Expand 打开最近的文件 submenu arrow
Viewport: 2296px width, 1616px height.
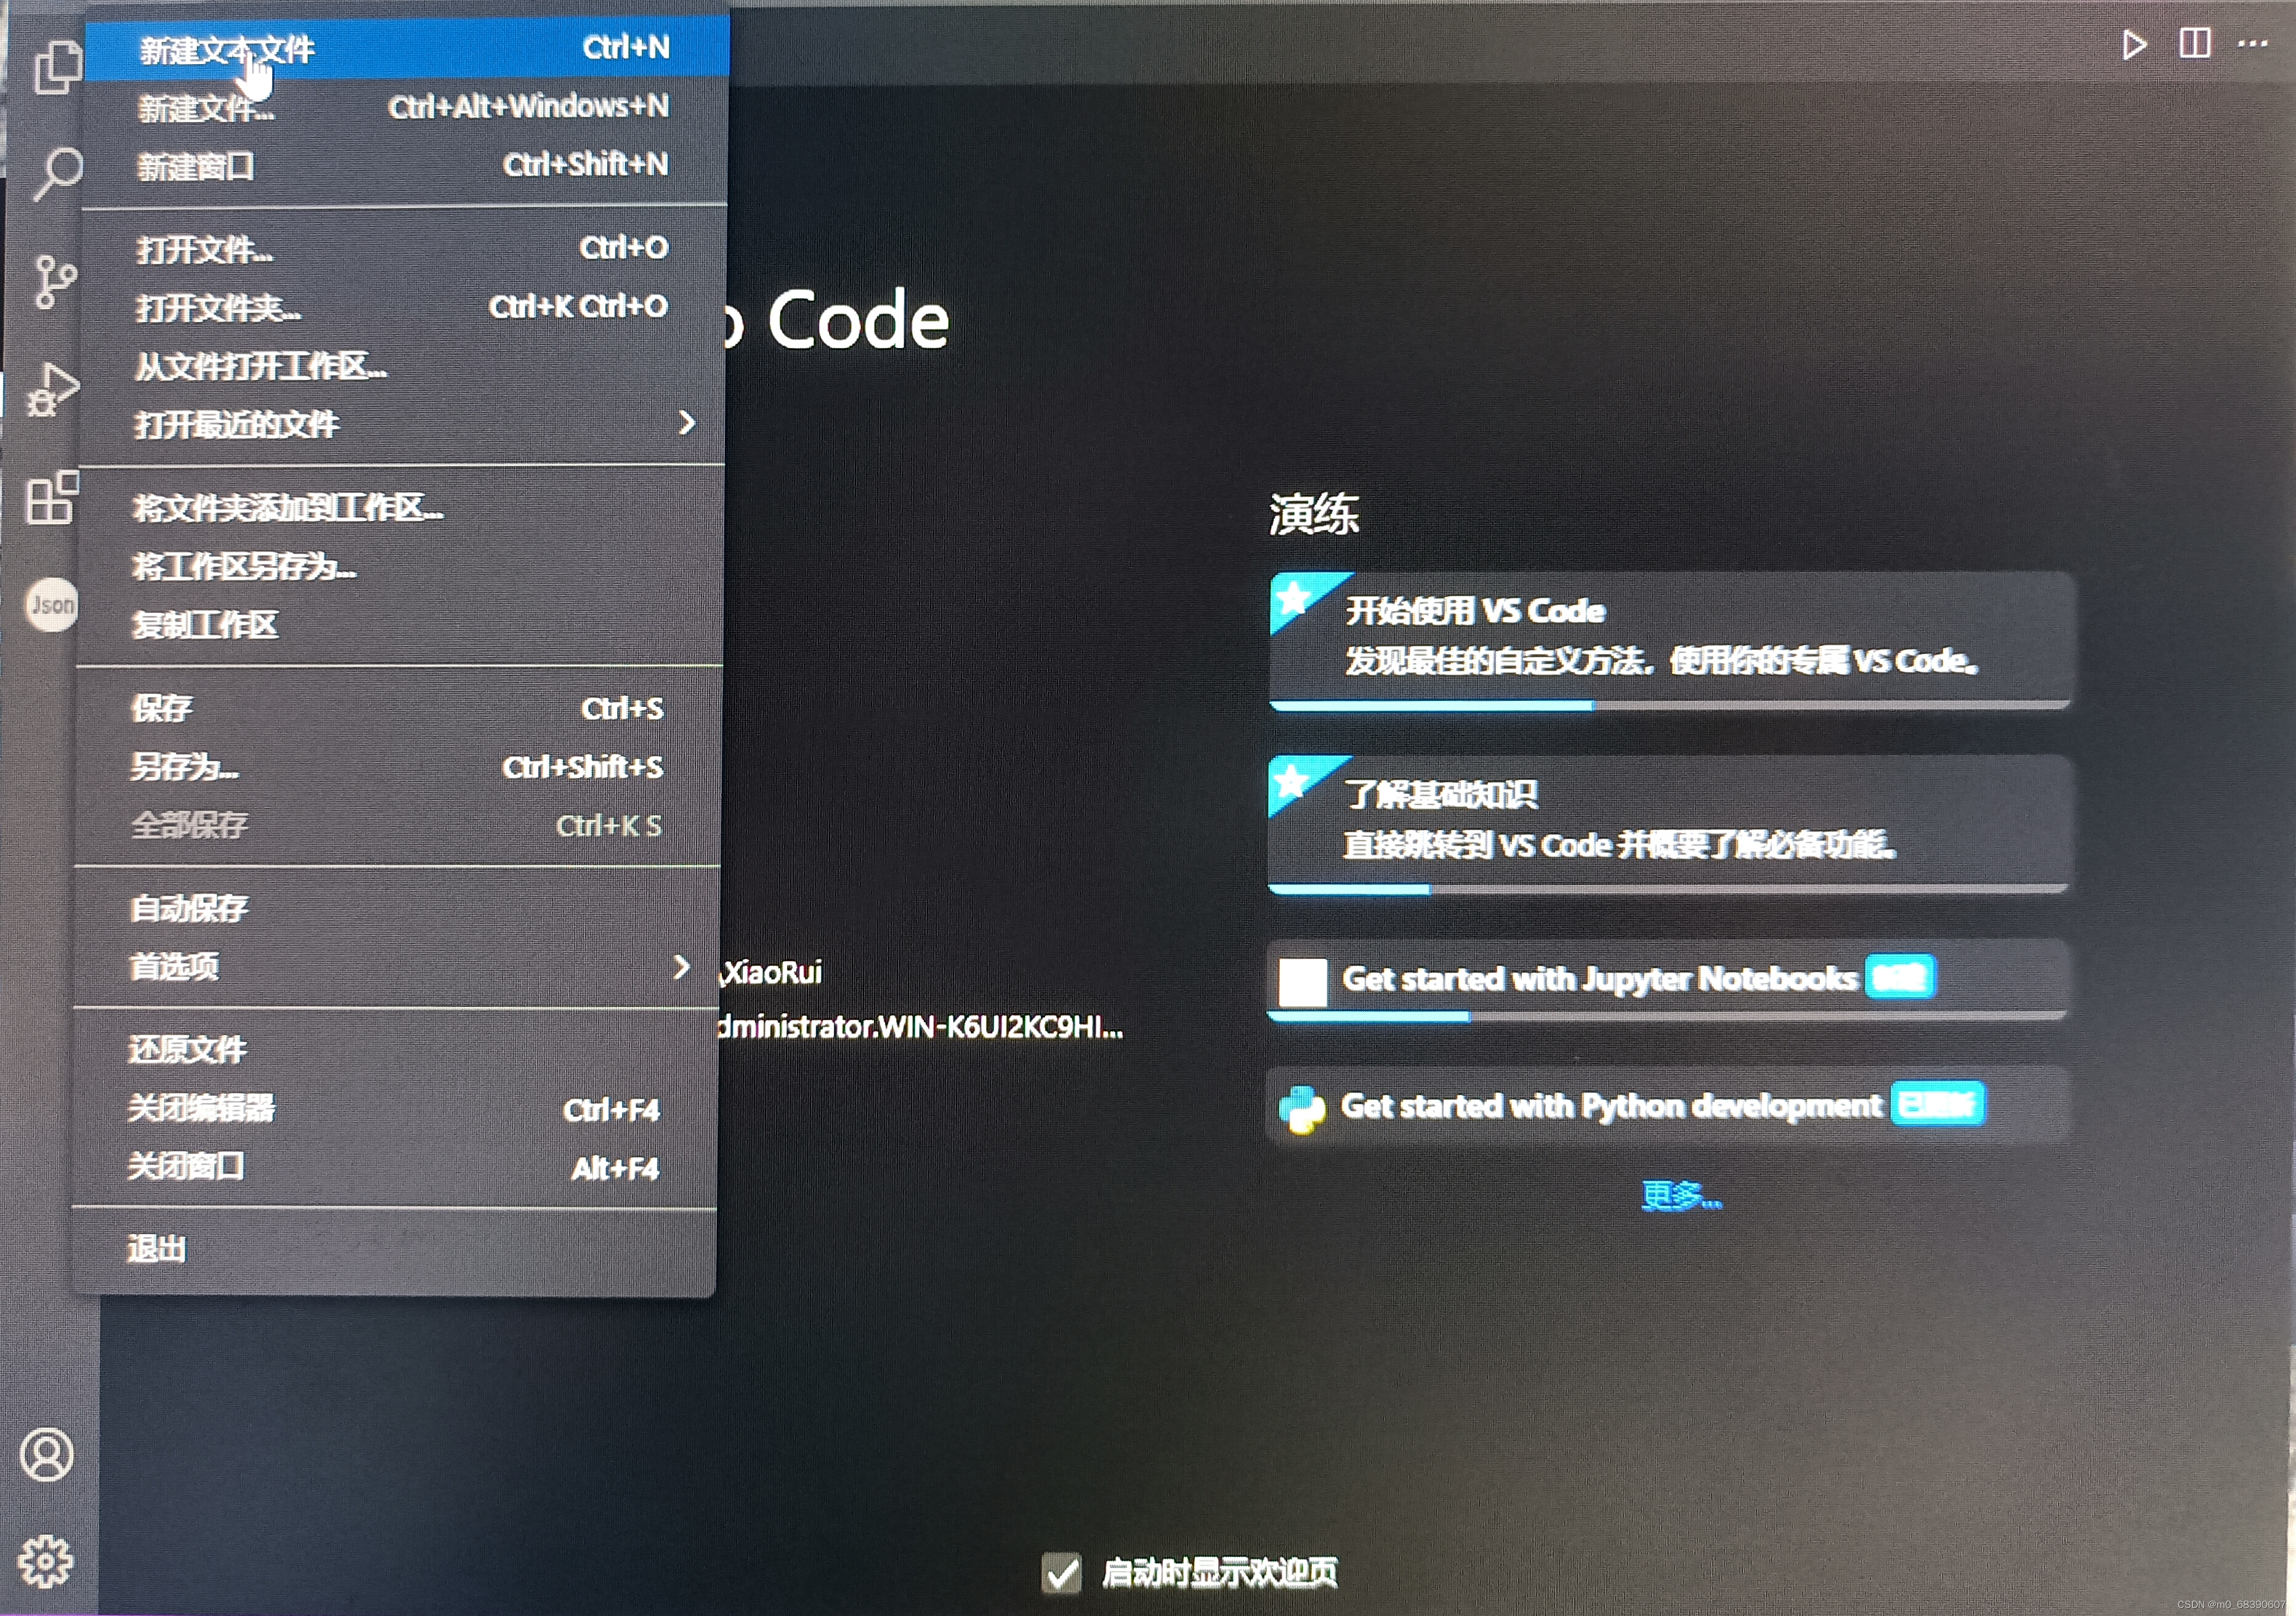click(x=686, y=423)
